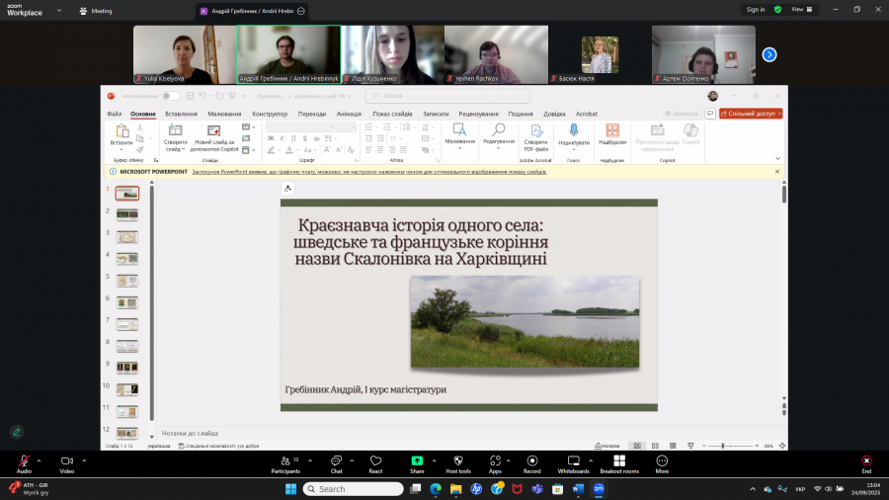The height and width of the screenshot is (500, 889).
Task: Start recording with the Record icon
Action: pos(532,461)
